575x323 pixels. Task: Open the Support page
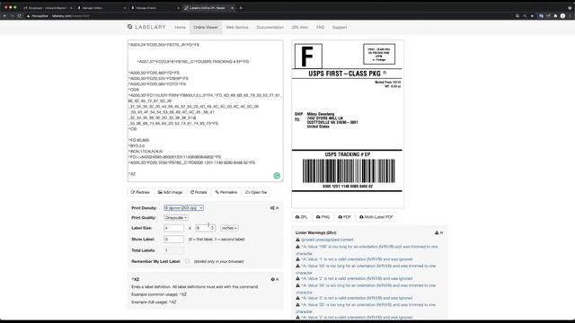point(340,28)
